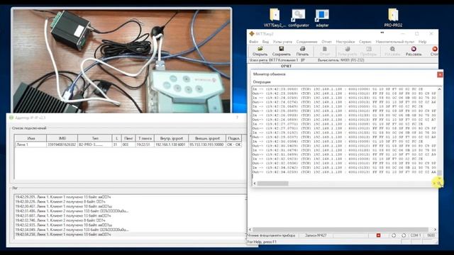Open the Вид menu
454x255 pixels.
pos(265,42)
